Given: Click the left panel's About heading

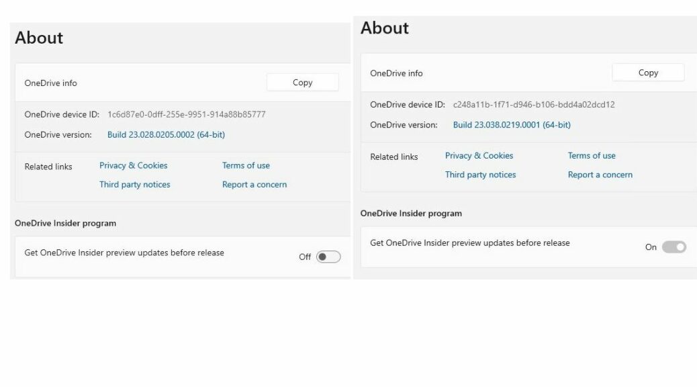Looking at the screenshot, I should [x=39, y=38].
